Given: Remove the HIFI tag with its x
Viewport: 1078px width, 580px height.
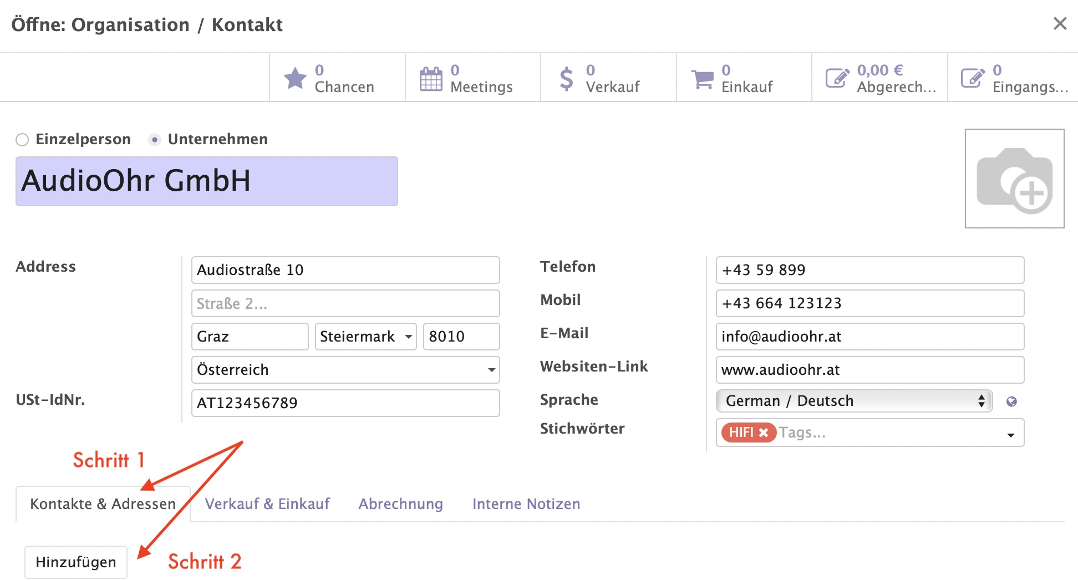Looking at the screenshot, I should click(764, 433).
